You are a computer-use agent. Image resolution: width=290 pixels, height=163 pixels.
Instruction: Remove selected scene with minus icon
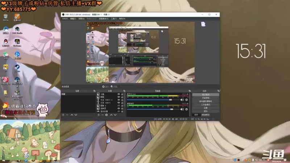[67, 115]
